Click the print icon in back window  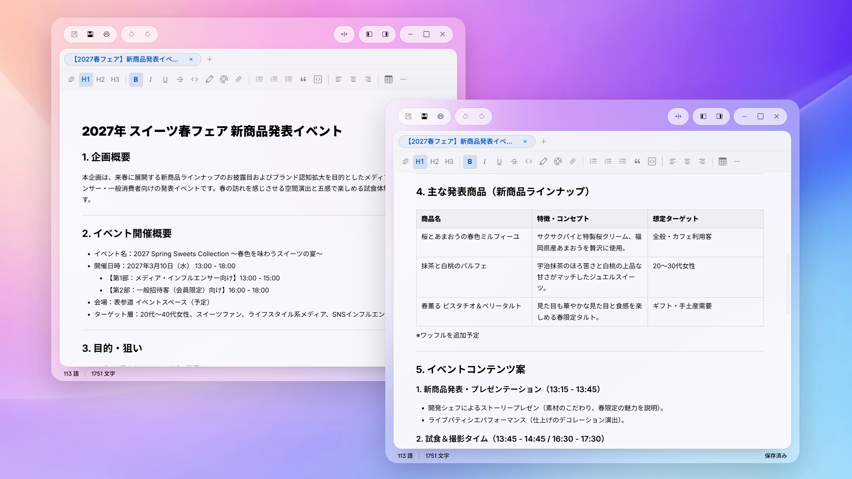[x=106, y=34]
